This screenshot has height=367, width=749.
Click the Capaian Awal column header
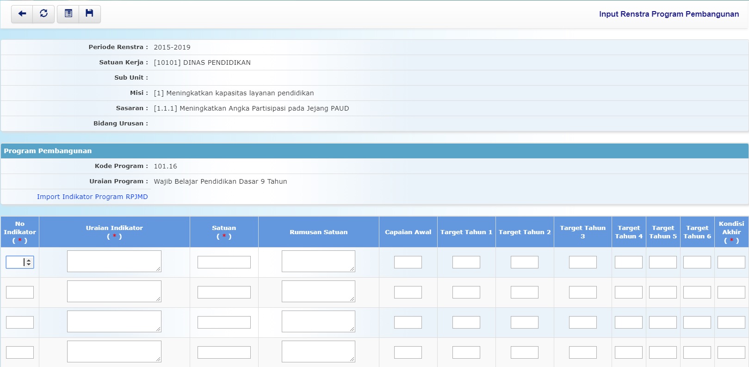(408, 232)
